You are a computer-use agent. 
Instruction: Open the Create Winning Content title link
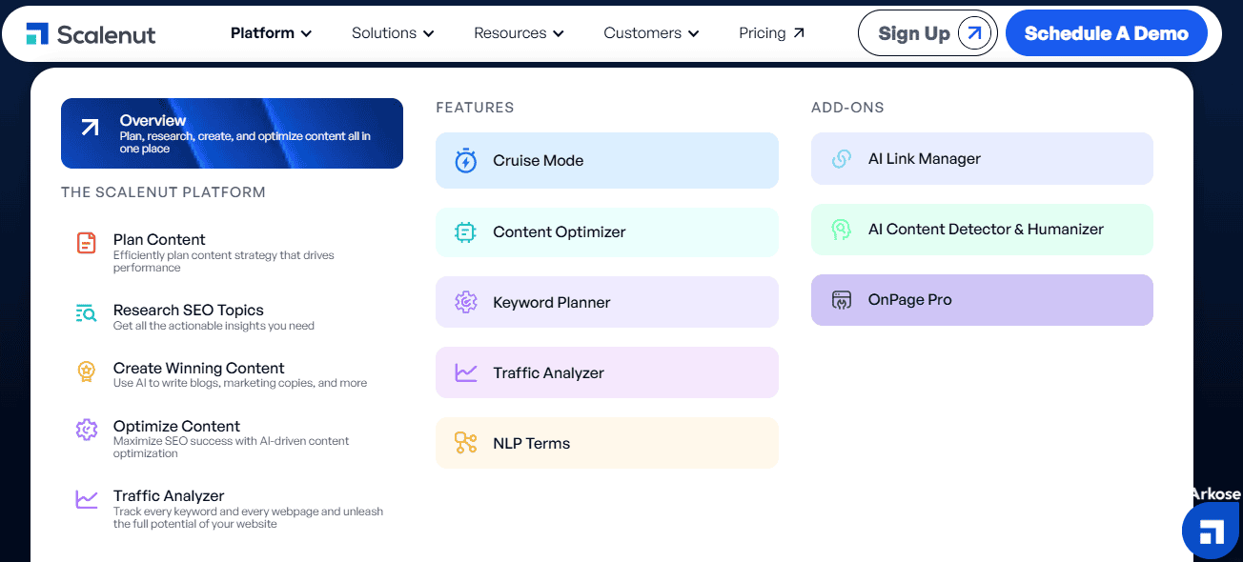pyautogui.click(x=199, y=368)
